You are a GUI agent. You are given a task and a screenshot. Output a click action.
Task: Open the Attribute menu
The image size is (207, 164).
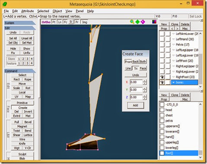click(x=28, y=11)
